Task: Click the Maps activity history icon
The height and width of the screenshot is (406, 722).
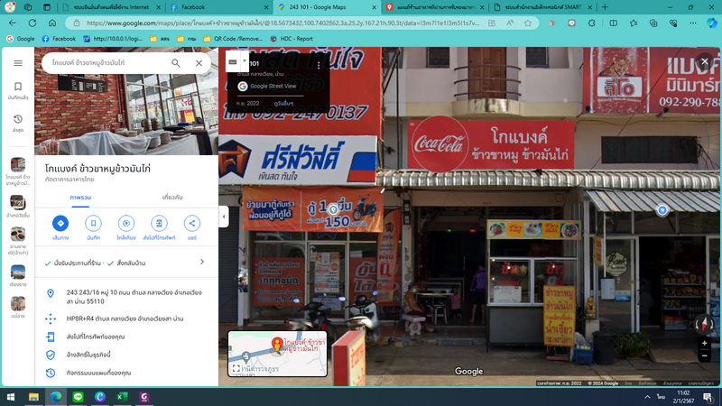Action: click(x=51, y=373)
